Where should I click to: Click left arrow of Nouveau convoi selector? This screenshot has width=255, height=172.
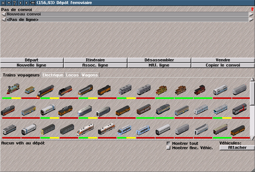click(4, 14)
